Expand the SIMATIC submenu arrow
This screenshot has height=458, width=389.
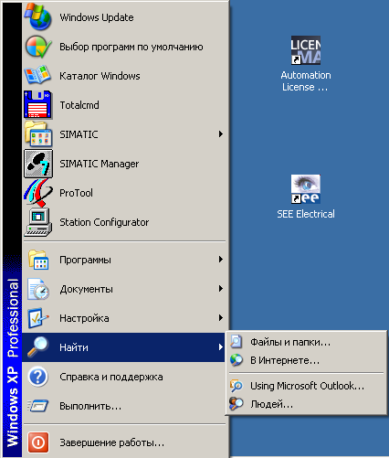pyautogui.click(x=221, y=134)
